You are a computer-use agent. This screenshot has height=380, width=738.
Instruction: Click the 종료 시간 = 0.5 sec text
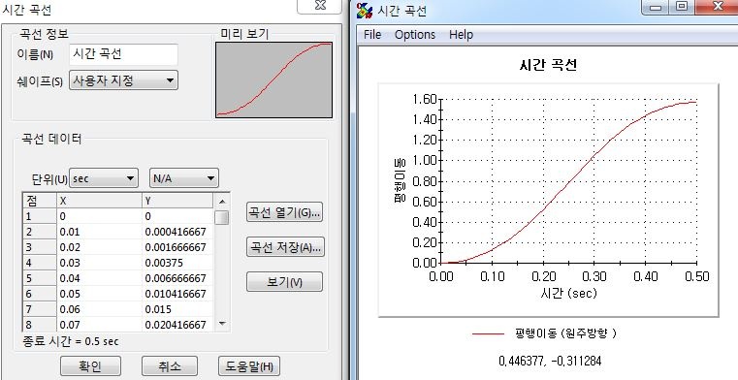tap(71, 341)
